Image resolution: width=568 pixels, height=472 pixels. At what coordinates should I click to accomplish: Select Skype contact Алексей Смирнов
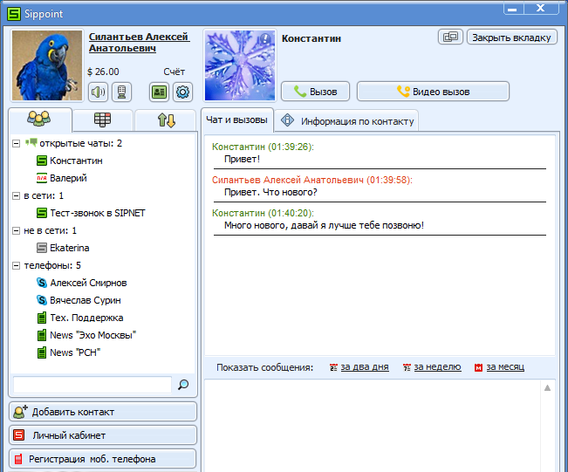click(x=82, y=283)
